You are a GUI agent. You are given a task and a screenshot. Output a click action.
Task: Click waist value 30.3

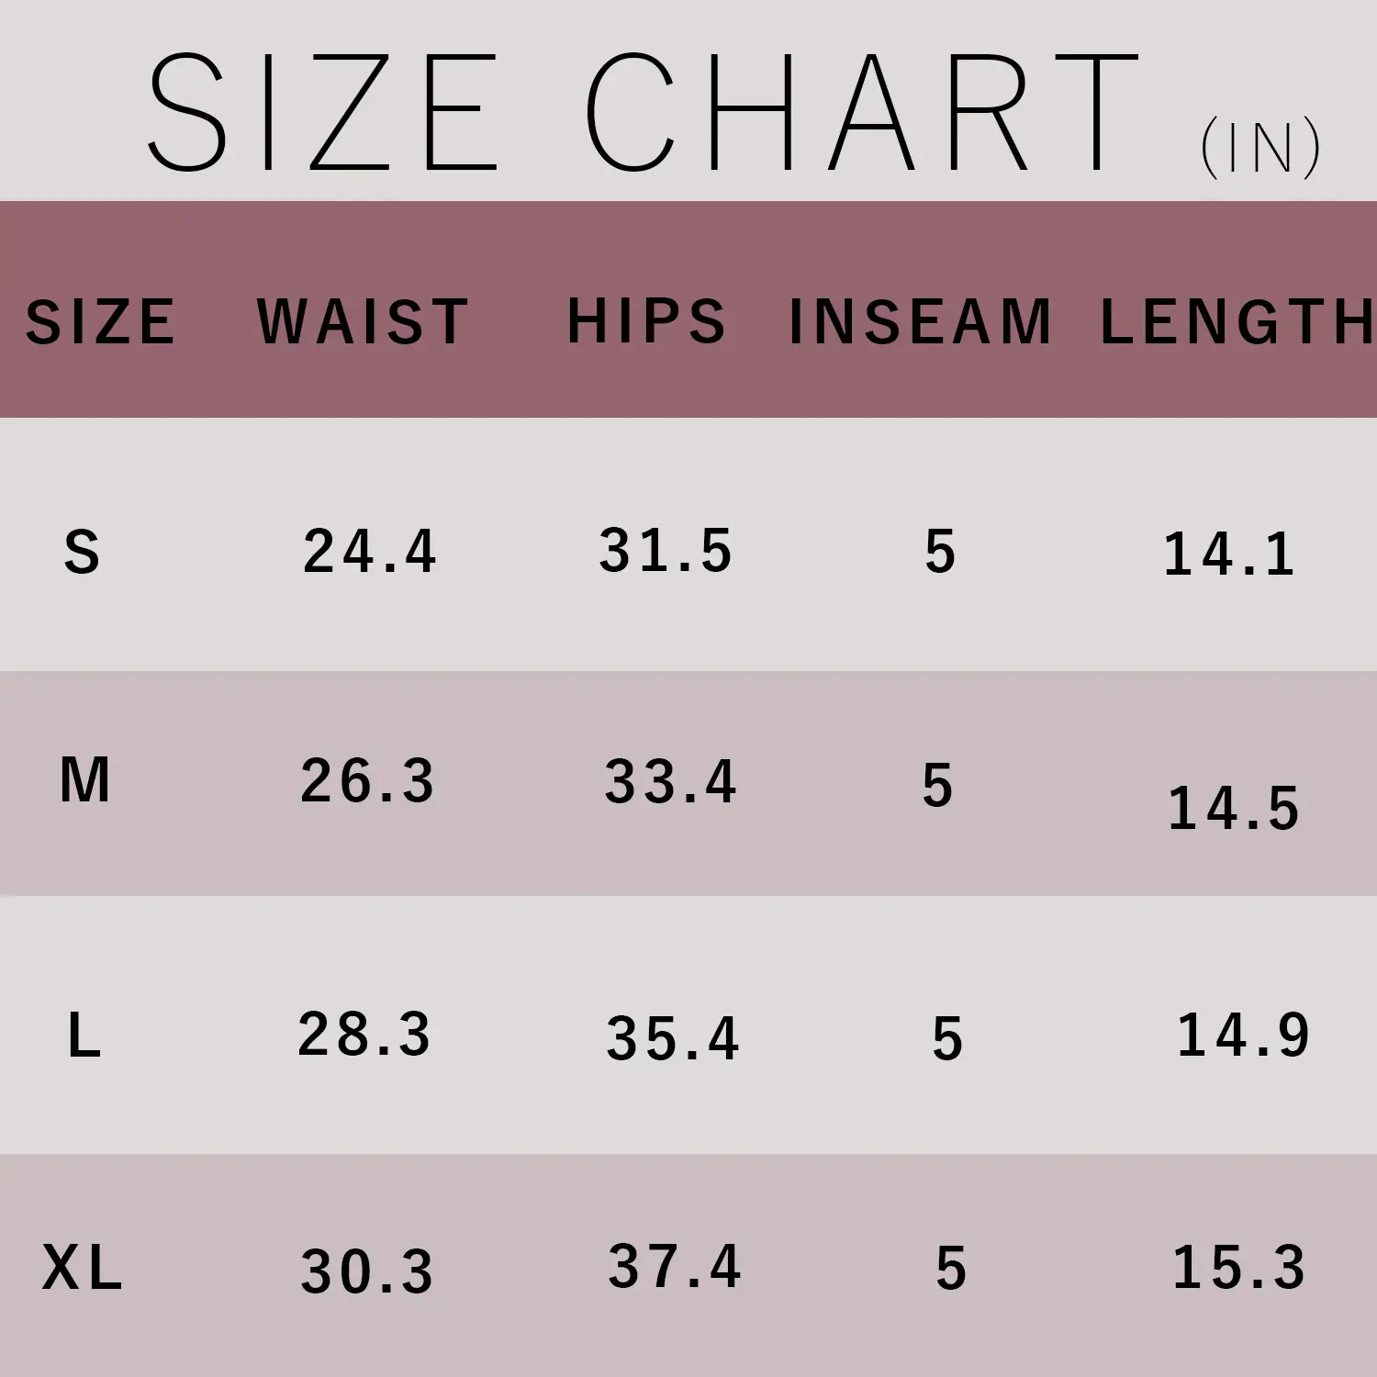[367, 1272]
